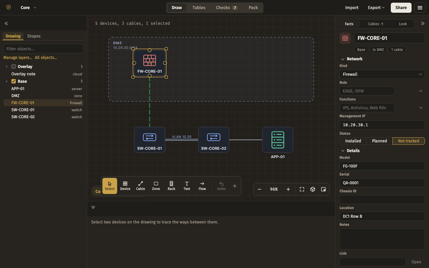Zoom in with the plus icon
The height and width of the screenshot is (268, 429).
pyautogui.click(x=288, y=189)
